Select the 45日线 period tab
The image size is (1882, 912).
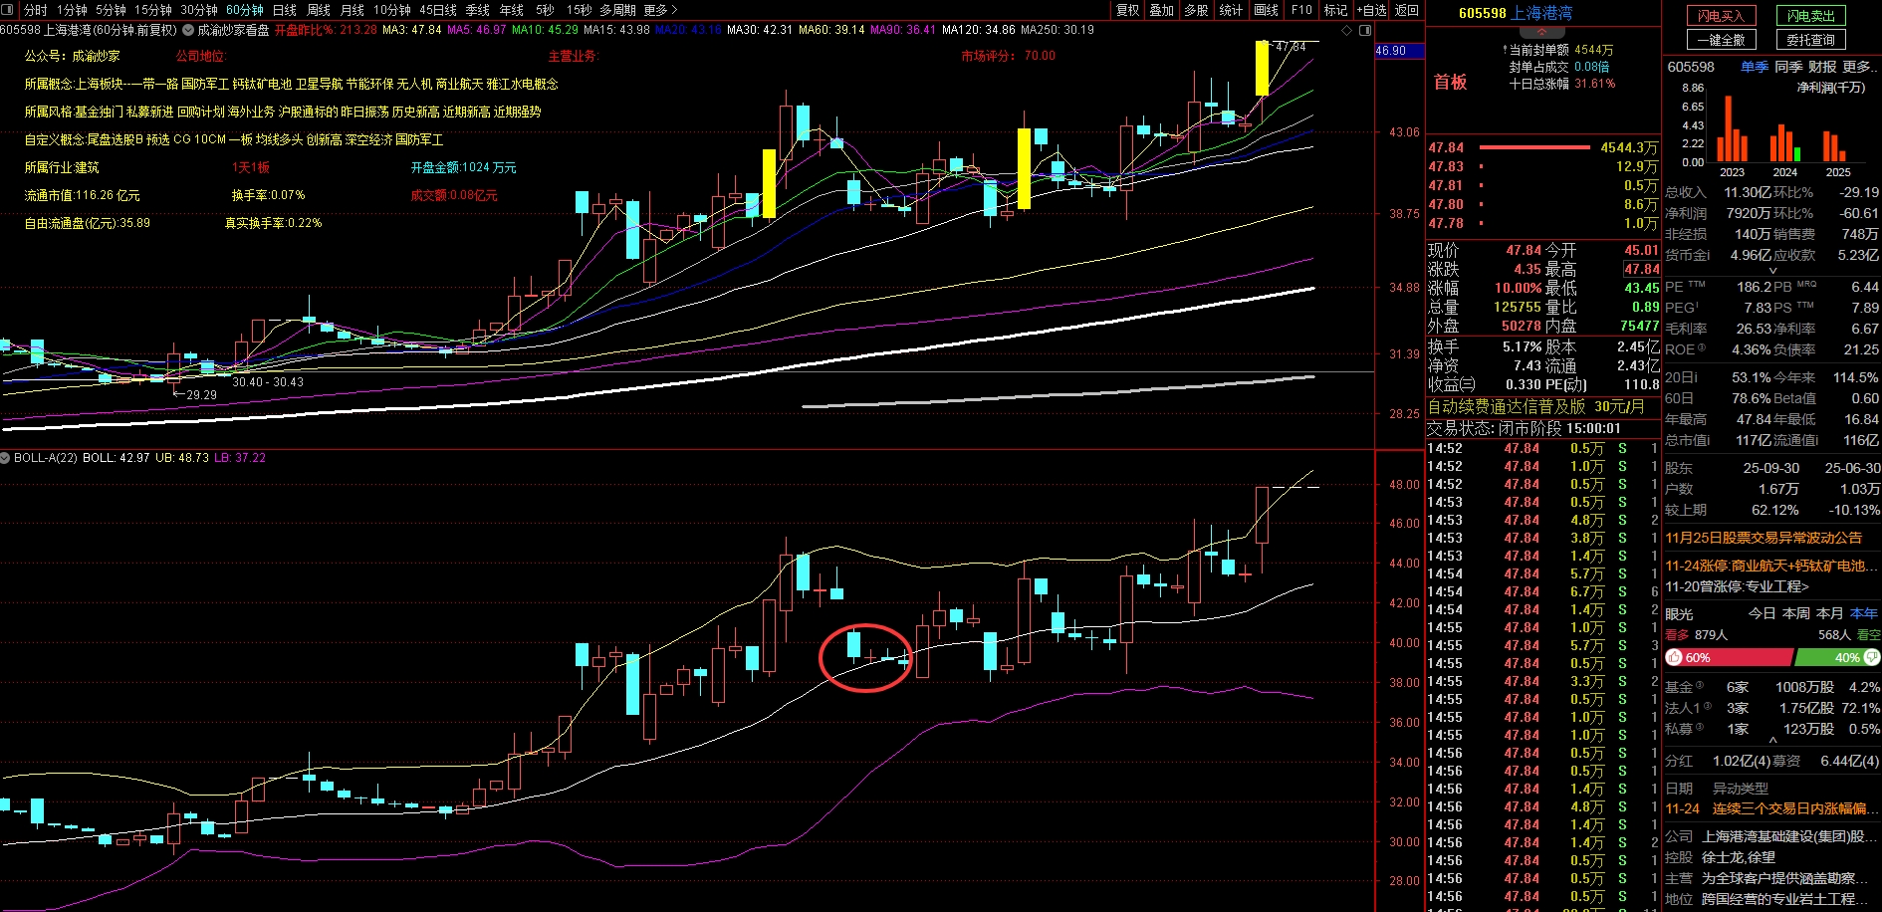coord(438,10)
